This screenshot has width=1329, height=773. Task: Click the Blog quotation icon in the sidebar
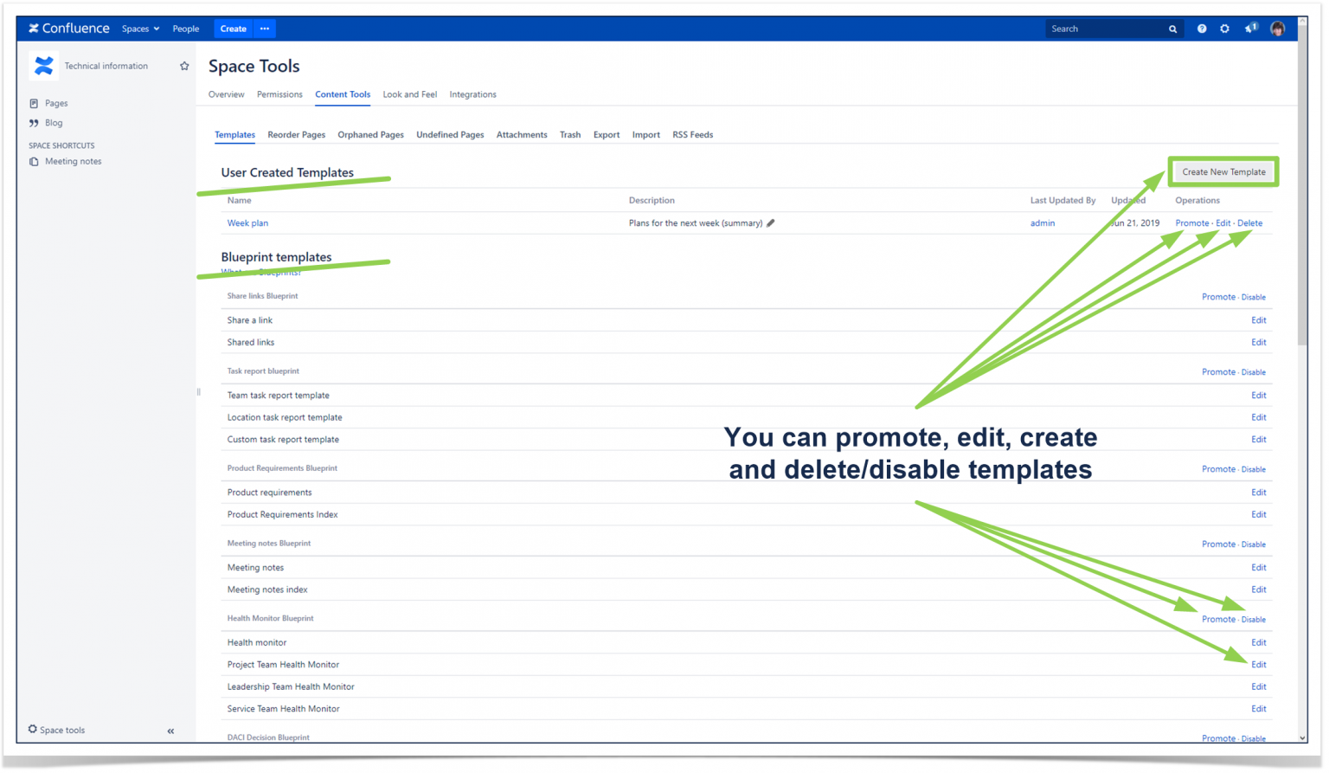click(33, 122)
